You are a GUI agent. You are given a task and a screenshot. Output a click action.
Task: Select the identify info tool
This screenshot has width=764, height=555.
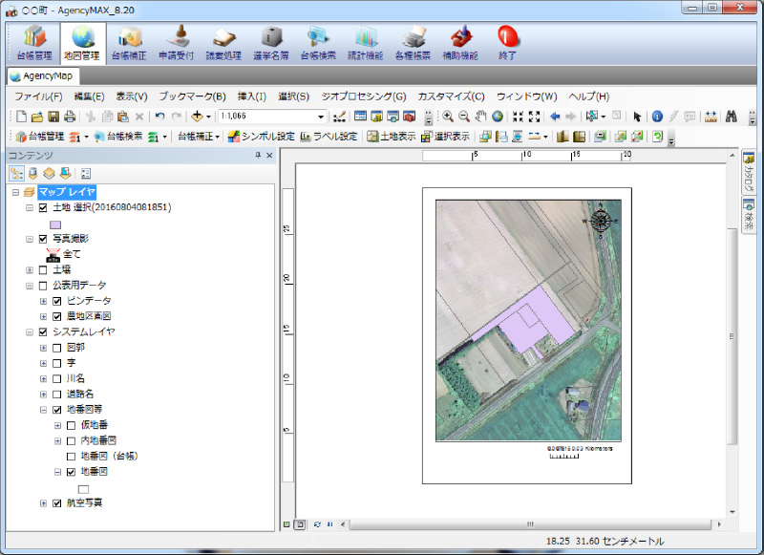[x=658, y=117]
